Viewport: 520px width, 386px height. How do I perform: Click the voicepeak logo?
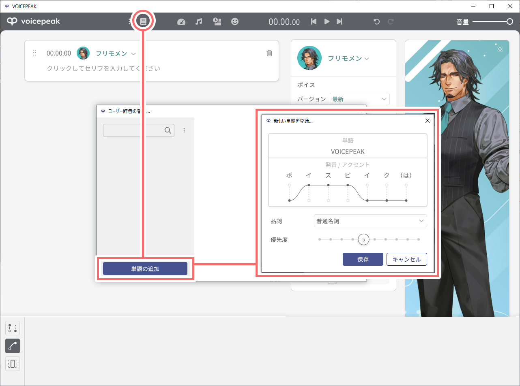[33, 21]
